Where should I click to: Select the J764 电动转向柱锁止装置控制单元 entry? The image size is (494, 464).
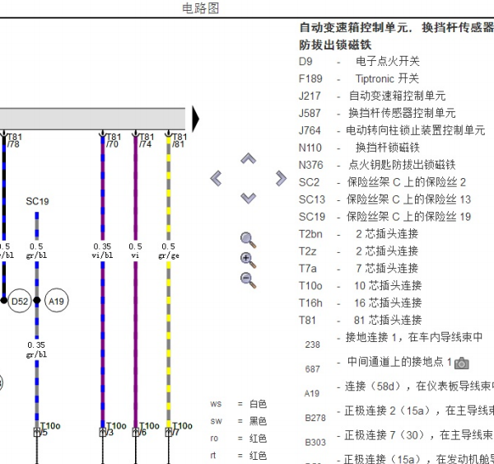(392, 130)
